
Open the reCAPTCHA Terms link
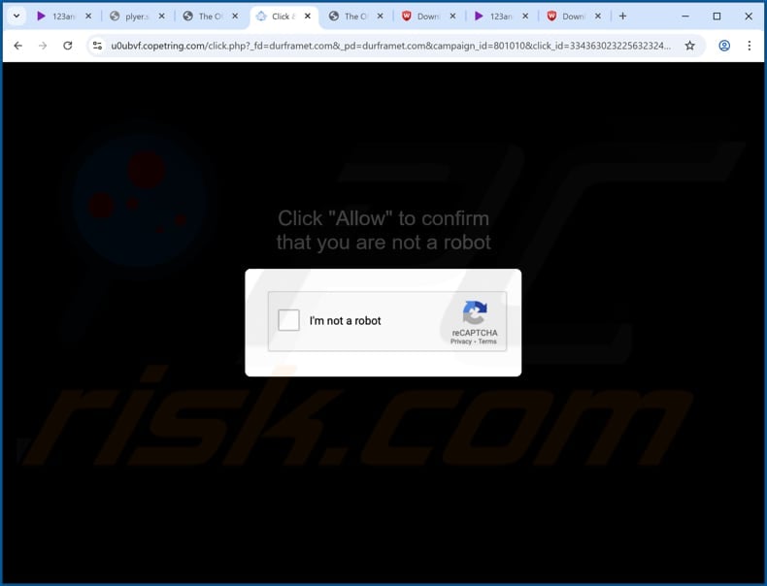[x=487, y=342]
